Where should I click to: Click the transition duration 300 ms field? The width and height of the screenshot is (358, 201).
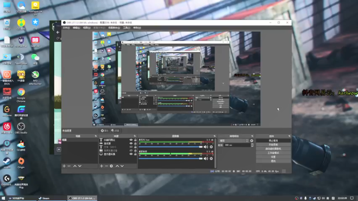point(237,145)
